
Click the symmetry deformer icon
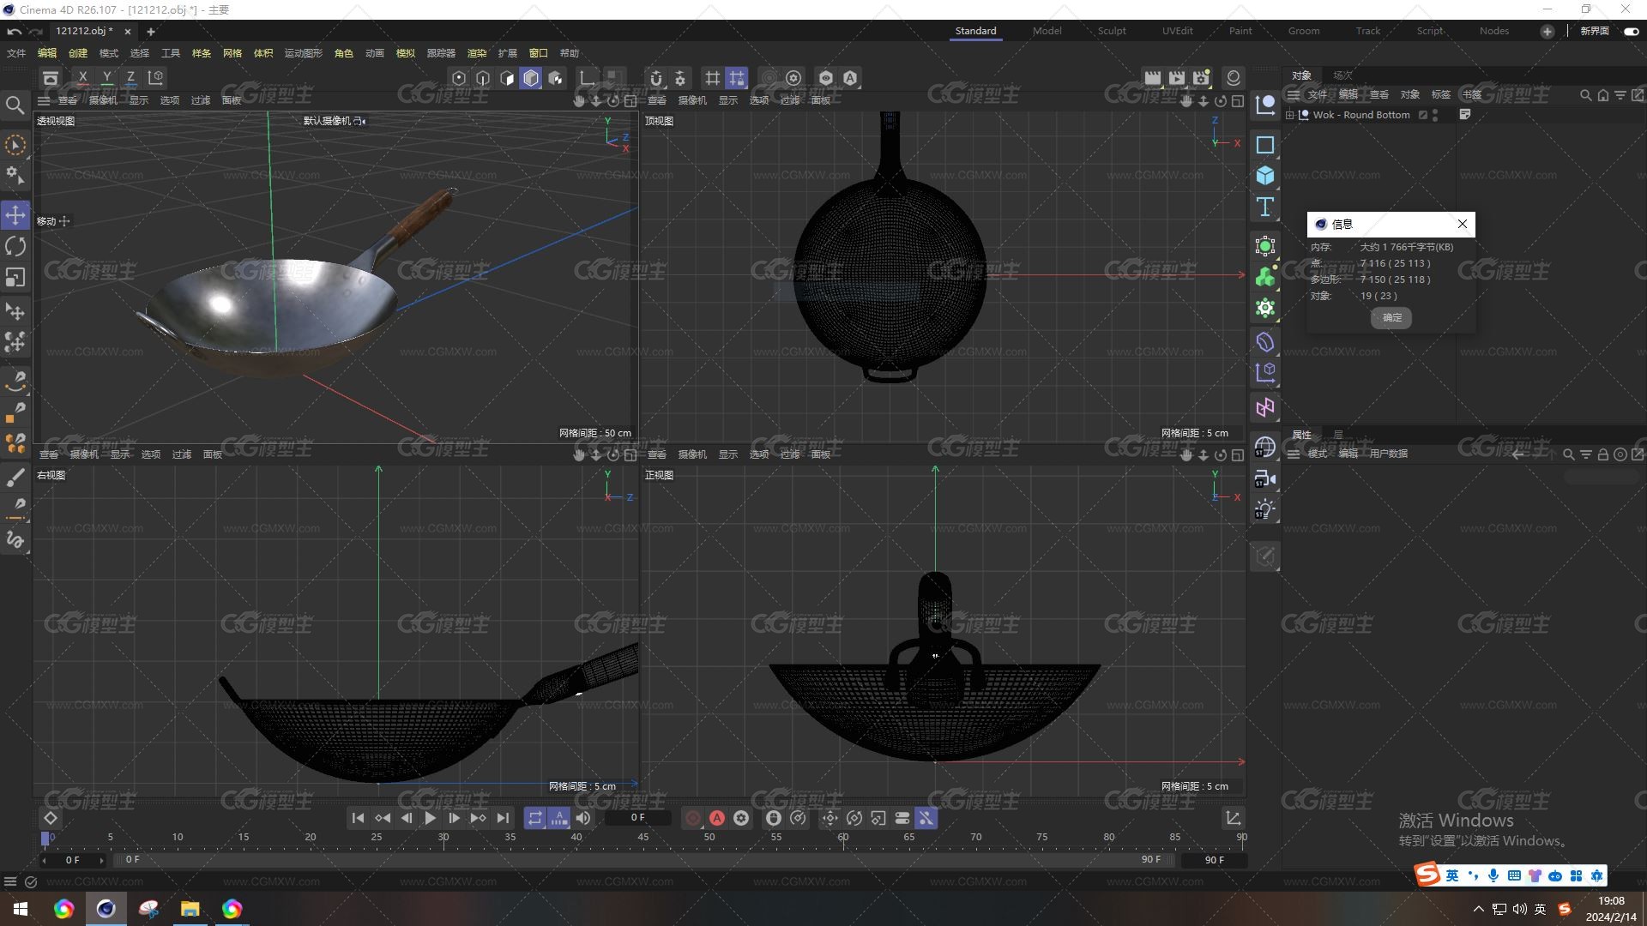click(1265, 407)
